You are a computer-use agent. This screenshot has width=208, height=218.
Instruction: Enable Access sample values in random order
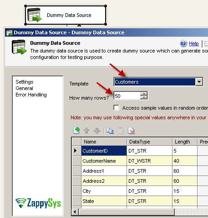click(117, 108)
